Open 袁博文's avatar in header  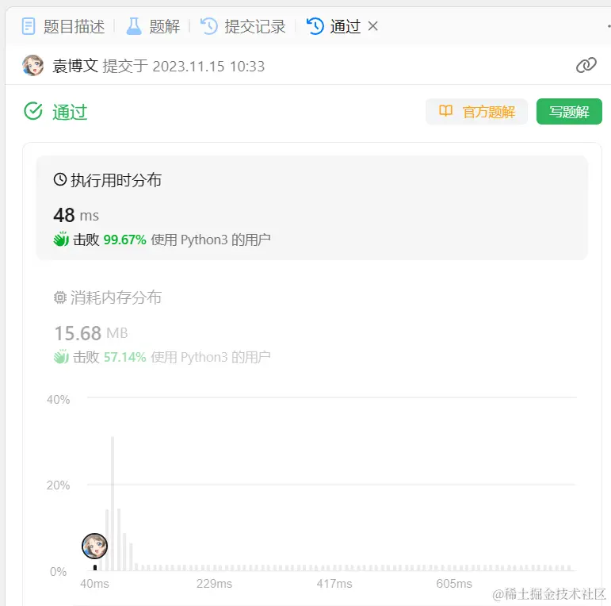pos(33,66)
